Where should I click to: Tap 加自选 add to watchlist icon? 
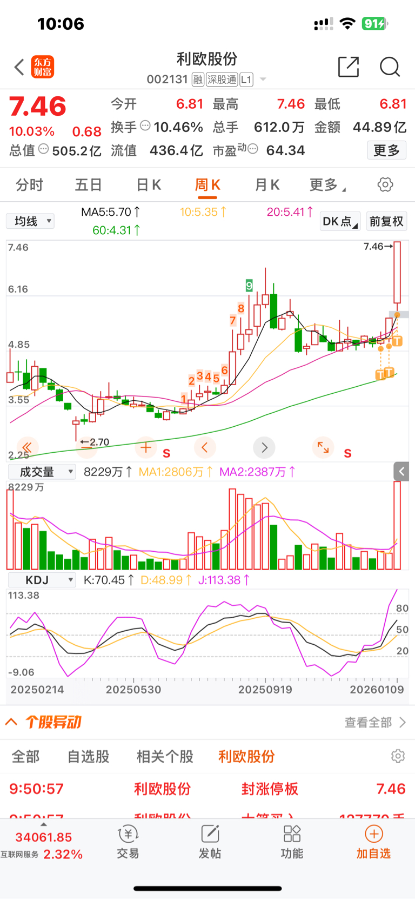(373, 842)
